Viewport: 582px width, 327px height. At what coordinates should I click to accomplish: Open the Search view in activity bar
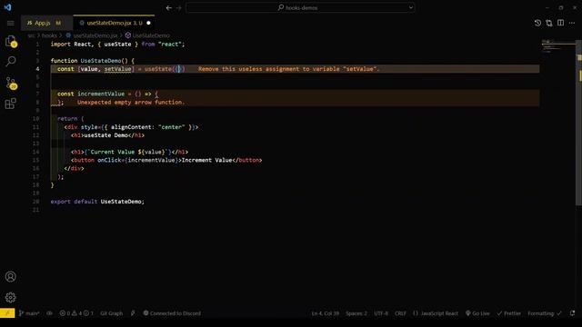point(11,61)
